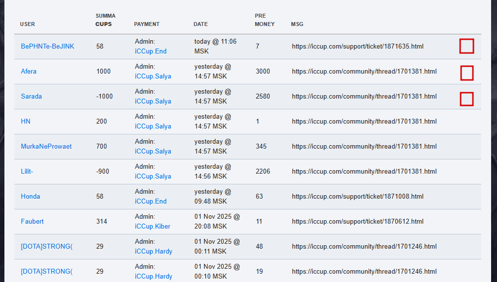This screenshot has width=497, height=282.
Task: Click iCCup.End admin in the BePHNTe-BeJINK row
Action: click(x=150, y=51)
